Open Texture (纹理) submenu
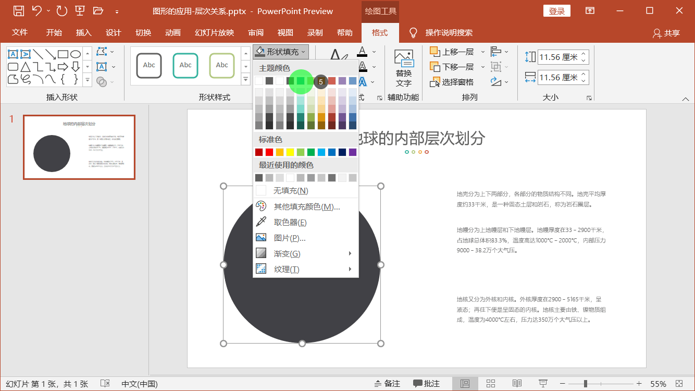The height and width of the screenshot is (391, 695). [x=306, y=270]
